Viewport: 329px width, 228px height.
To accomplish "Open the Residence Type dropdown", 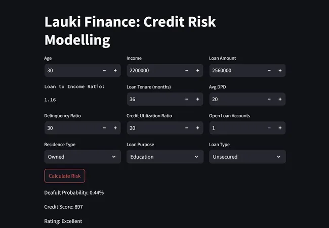I will (x=83, y=157).
